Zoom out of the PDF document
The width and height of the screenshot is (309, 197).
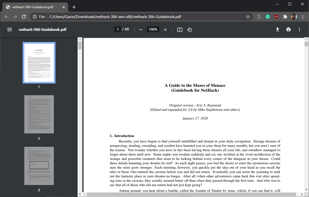coord(140,29)
